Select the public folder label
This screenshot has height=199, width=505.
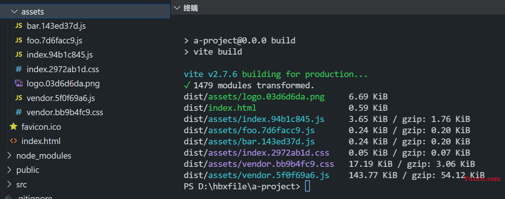coord(28,170)
